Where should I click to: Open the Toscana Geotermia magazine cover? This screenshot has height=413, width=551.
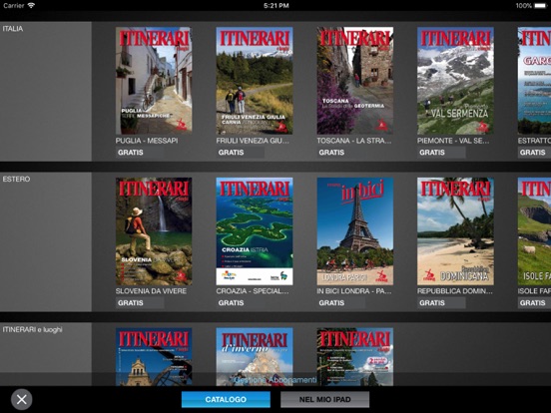[355, 81]
